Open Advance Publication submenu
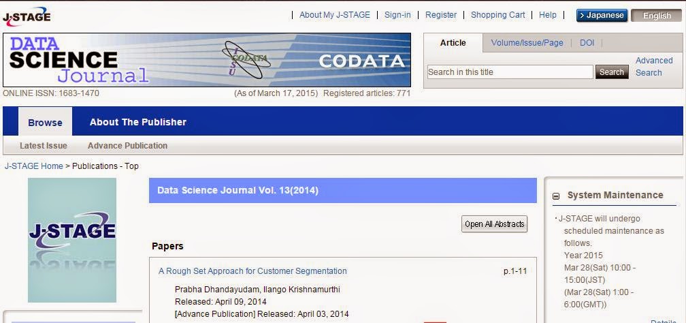 click(127, 146)
